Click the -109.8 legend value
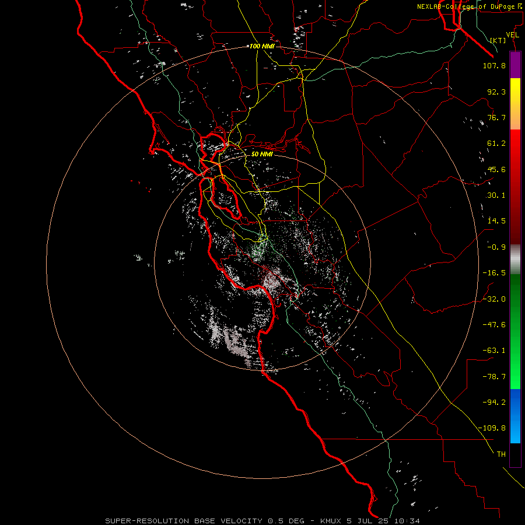Screen dimensions: 525x525 (492, 428)
